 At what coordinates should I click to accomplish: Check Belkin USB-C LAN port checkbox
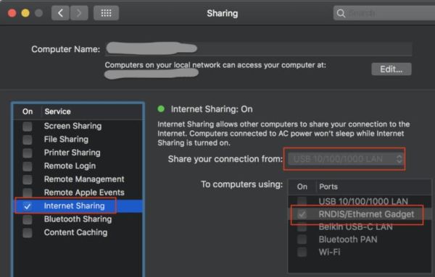click(x=302, y=227)
